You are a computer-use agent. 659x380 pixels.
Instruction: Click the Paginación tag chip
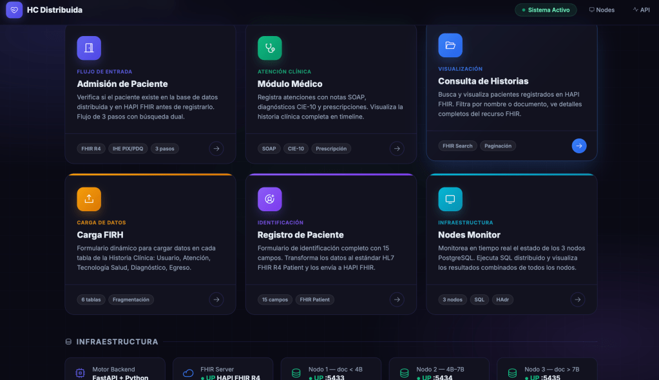pyautogui.click(x=498, y=146)
